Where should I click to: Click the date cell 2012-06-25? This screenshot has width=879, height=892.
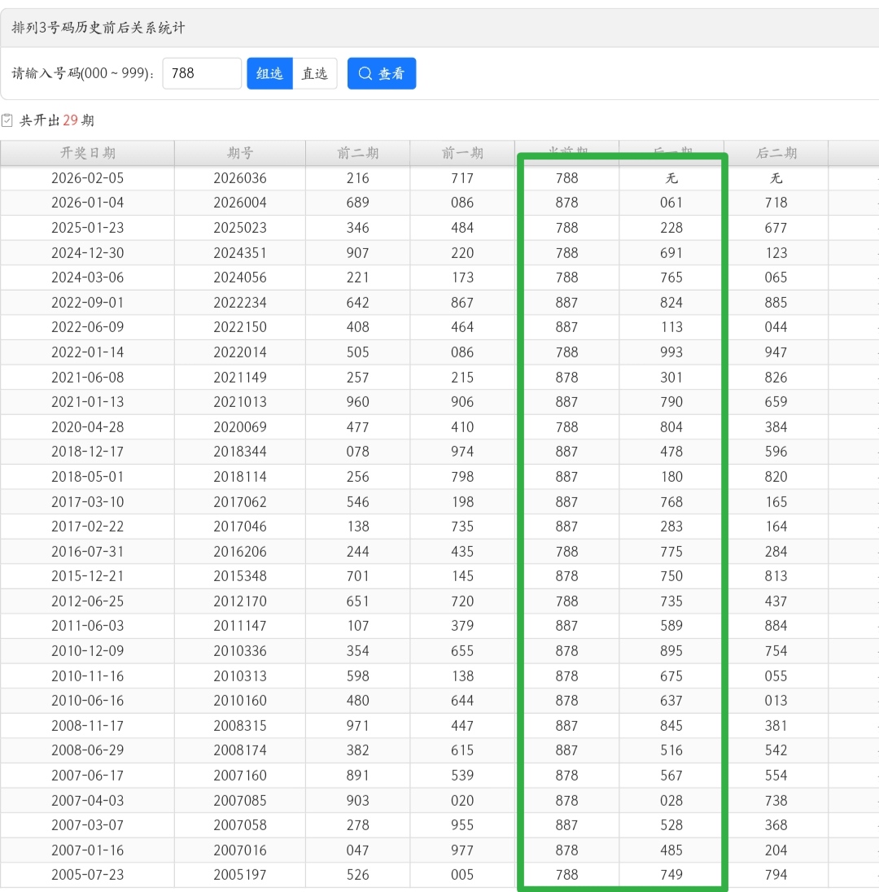coord(88,601)
